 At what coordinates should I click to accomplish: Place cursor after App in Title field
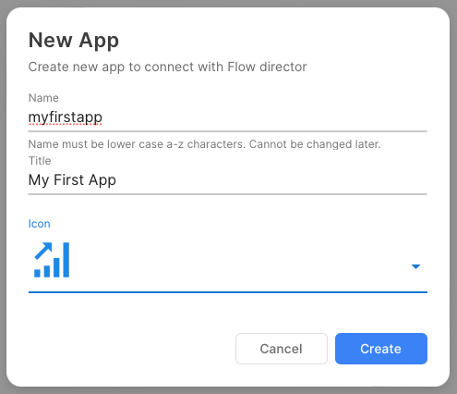click(117, 180)
